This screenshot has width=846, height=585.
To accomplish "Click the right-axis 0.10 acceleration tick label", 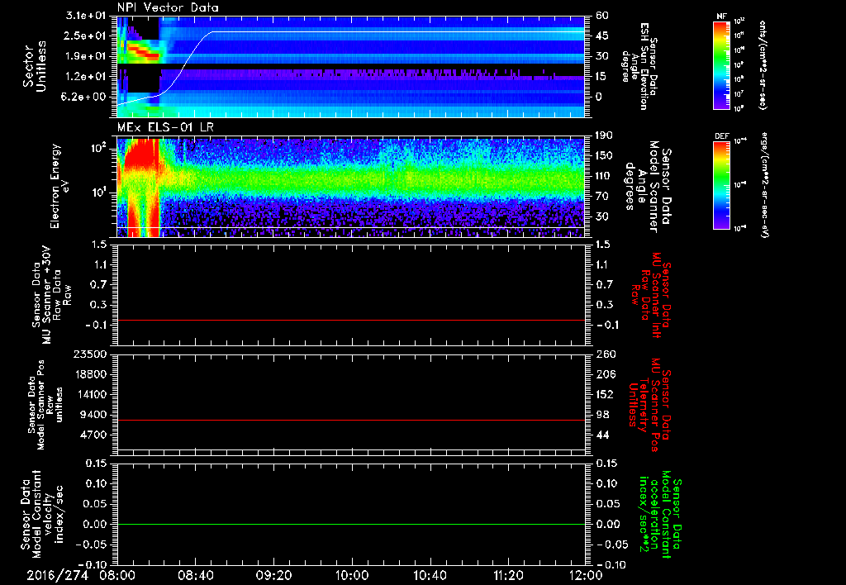I will (x=606, y=483).
